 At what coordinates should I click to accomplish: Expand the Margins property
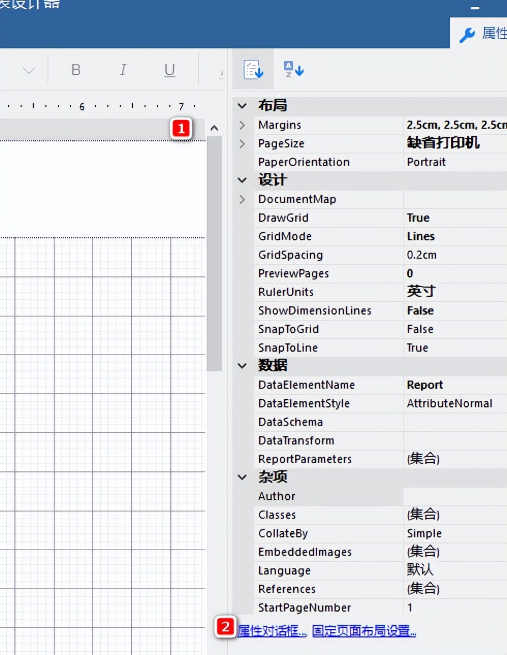pyautogui.click(x=242, y=125)
